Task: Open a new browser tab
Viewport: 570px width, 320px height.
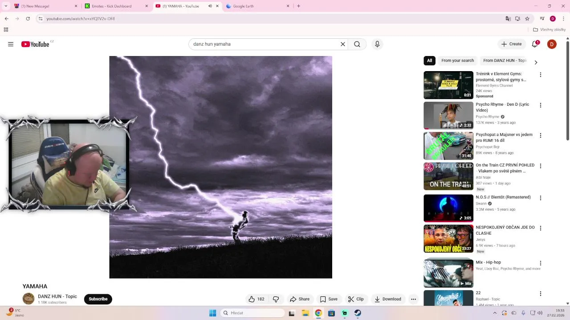Action: (298, 6)
